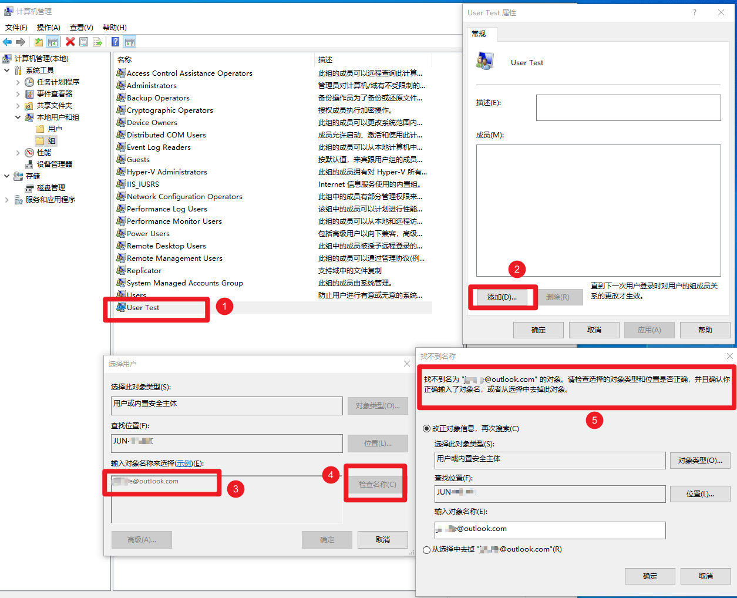The width and height of the screenshot is (737, 598).
Task: Click the 计算机管理(本地) root node icon
Action: pos(7,59)
